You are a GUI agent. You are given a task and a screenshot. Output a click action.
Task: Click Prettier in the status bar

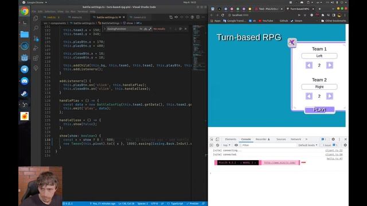pyautogui.click(x=193, y=204)
